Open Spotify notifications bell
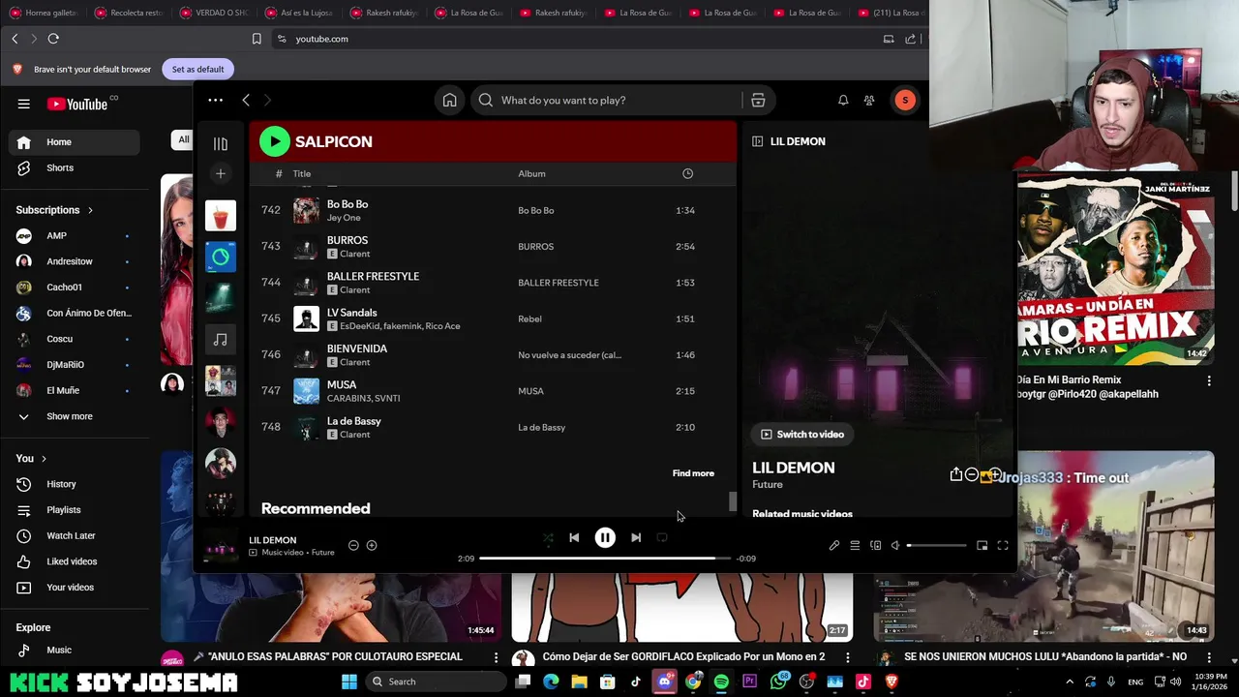The width and height of the screenshot is (1239, 697). pos(843,100)
